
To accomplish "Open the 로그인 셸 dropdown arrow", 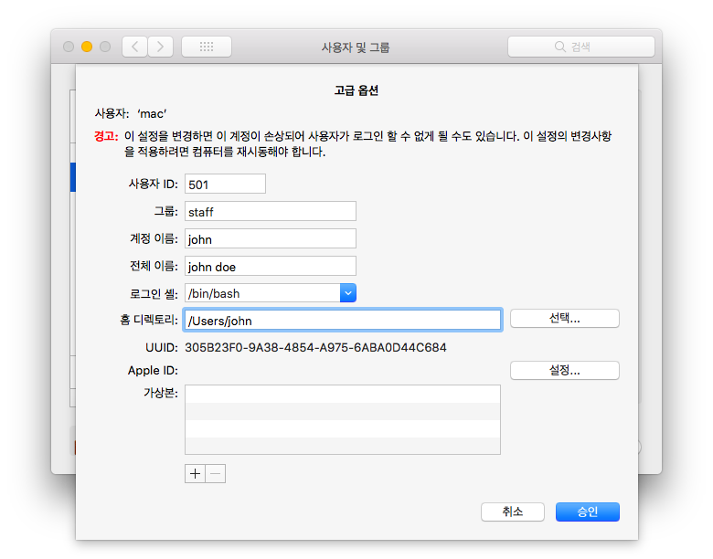I will point(348,293).
